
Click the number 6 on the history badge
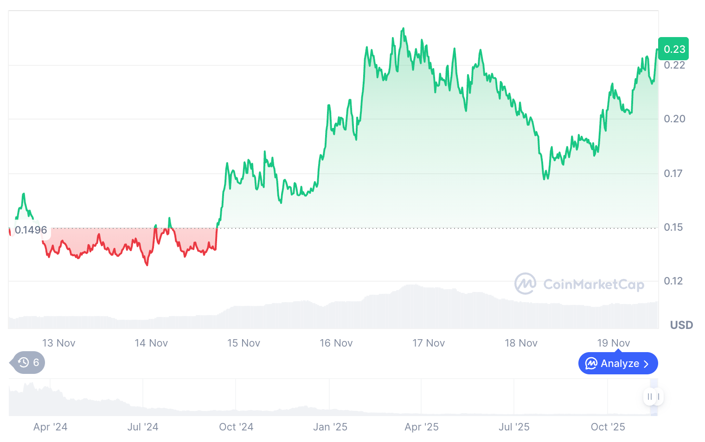36,362
